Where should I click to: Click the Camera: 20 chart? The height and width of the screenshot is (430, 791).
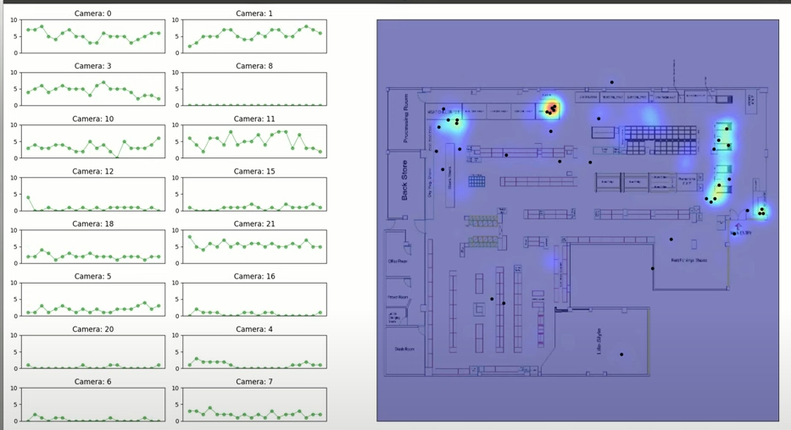tap(93, 352)
